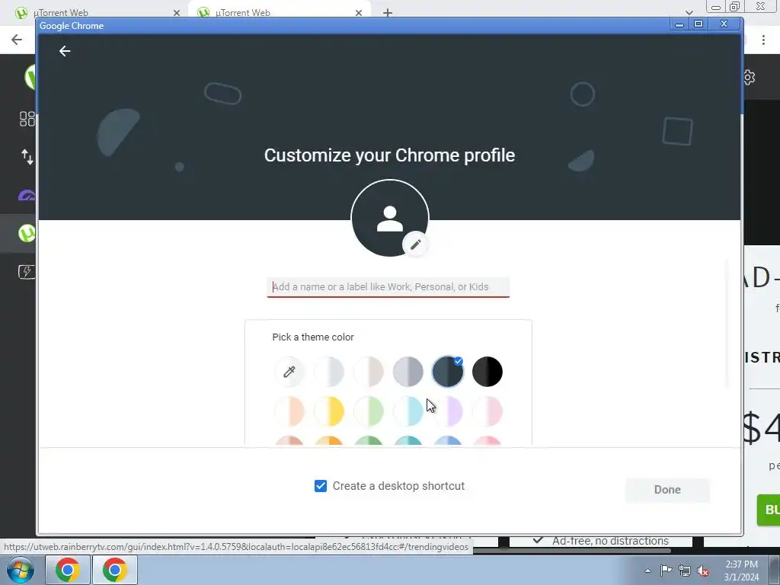Maximize the Google Chrome profile window
Viewport: 780px width, 585px height.
pos(698,24)
